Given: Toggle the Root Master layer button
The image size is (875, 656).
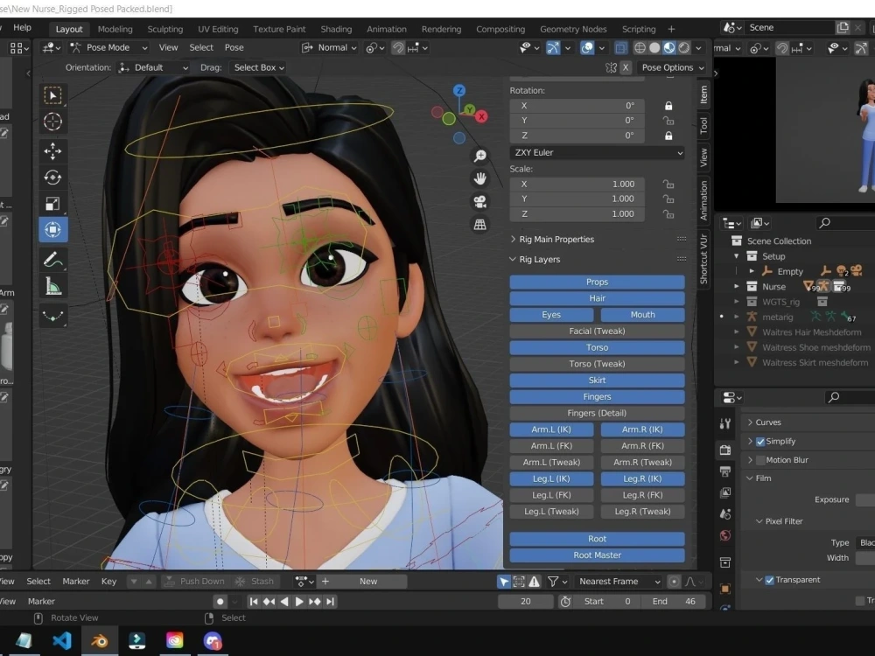Looking at the screenshot, I should tap(597, 555).
